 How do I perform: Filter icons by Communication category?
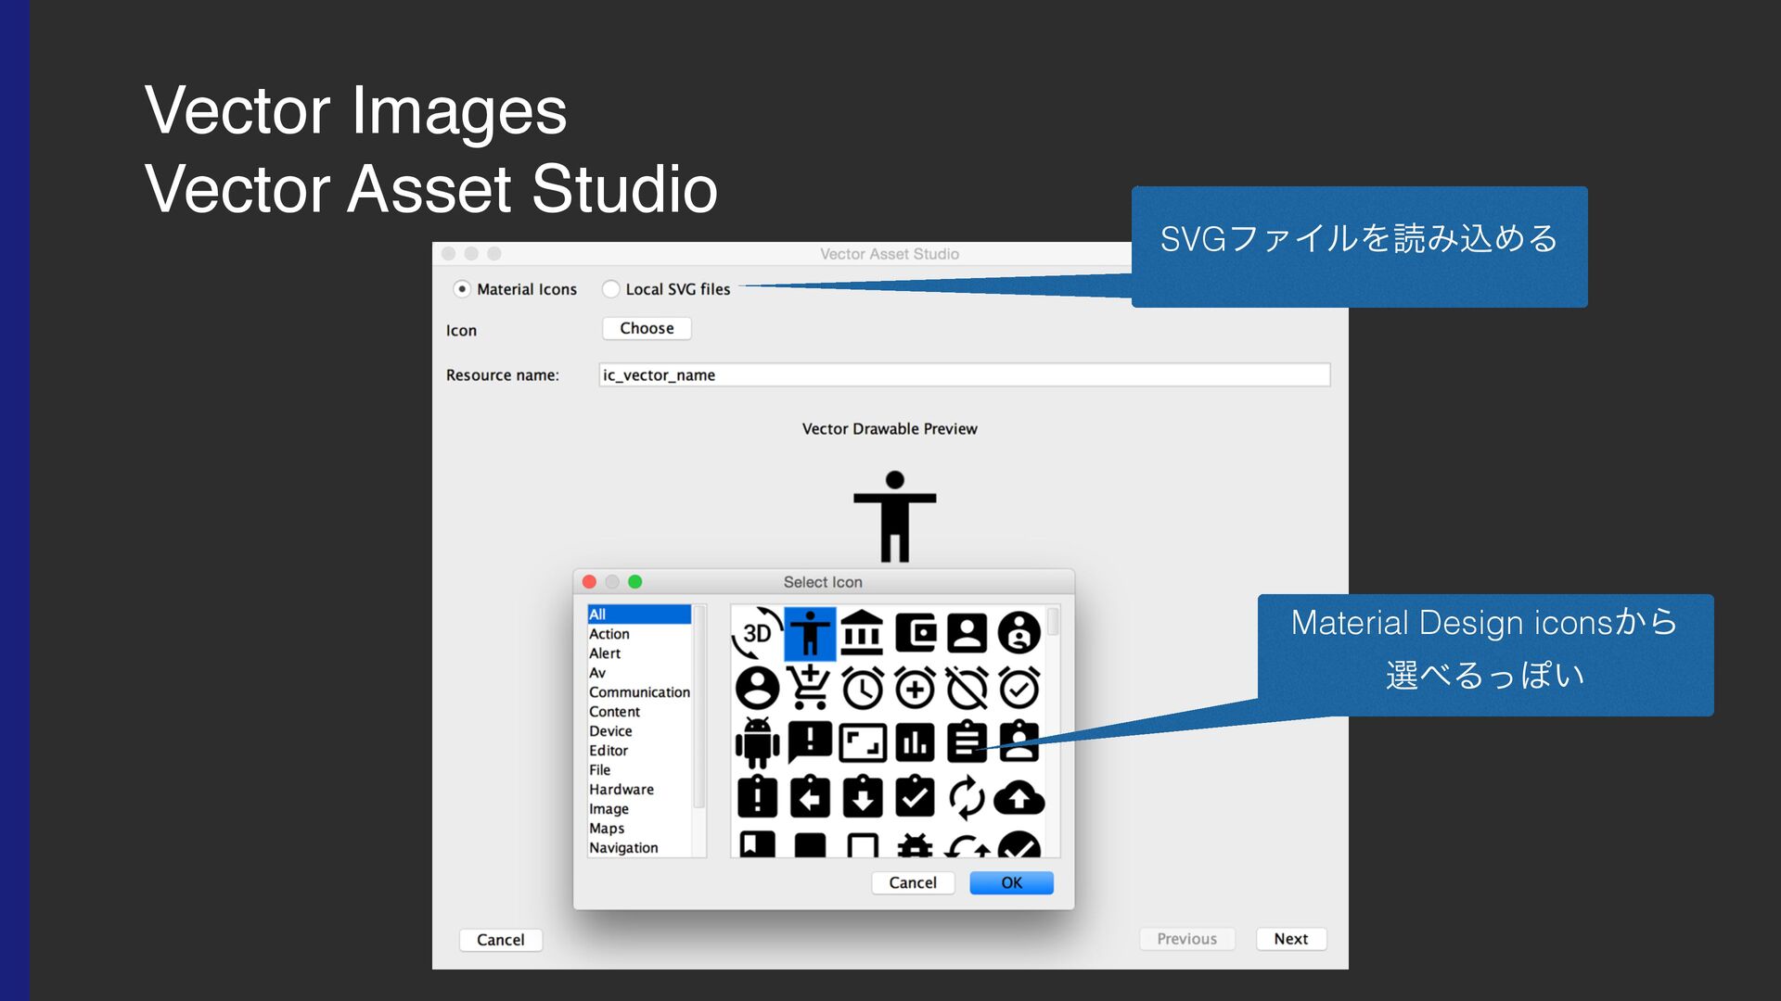pos(639,692)
